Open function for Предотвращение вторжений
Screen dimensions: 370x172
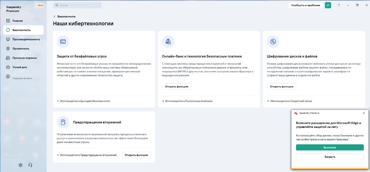coord(136,155)
